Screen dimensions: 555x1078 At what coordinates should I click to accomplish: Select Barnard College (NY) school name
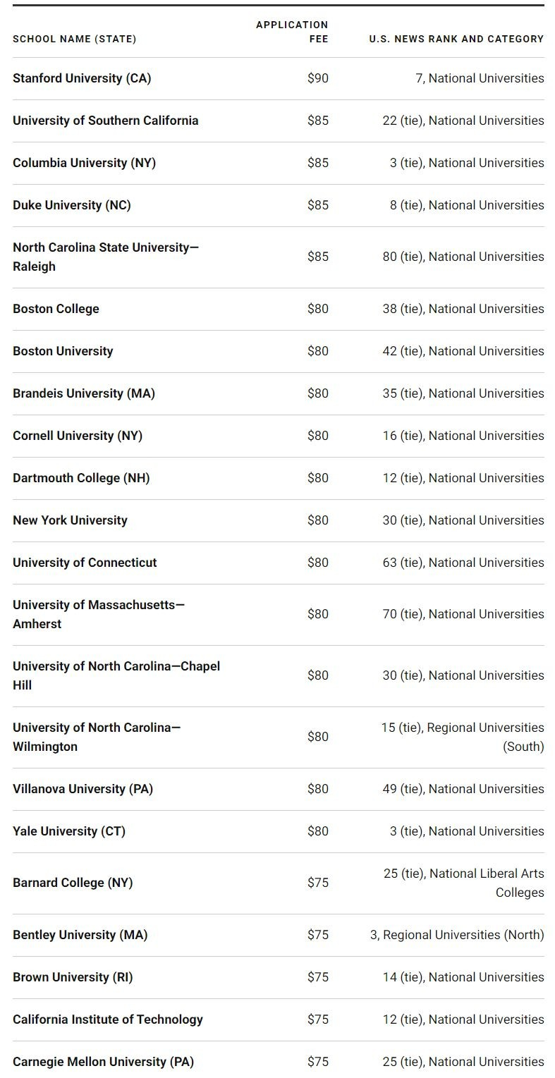point(73,883)
